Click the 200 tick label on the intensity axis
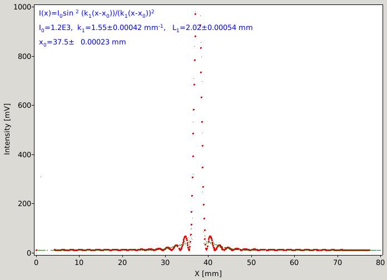The width and height of the screenshot is (387, 280). click(24, 204)
